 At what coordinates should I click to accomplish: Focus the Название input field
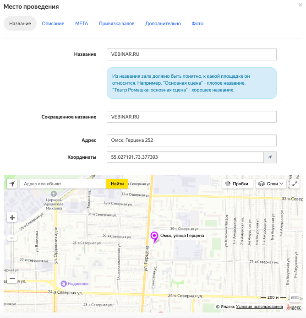[x=191, y=54]
